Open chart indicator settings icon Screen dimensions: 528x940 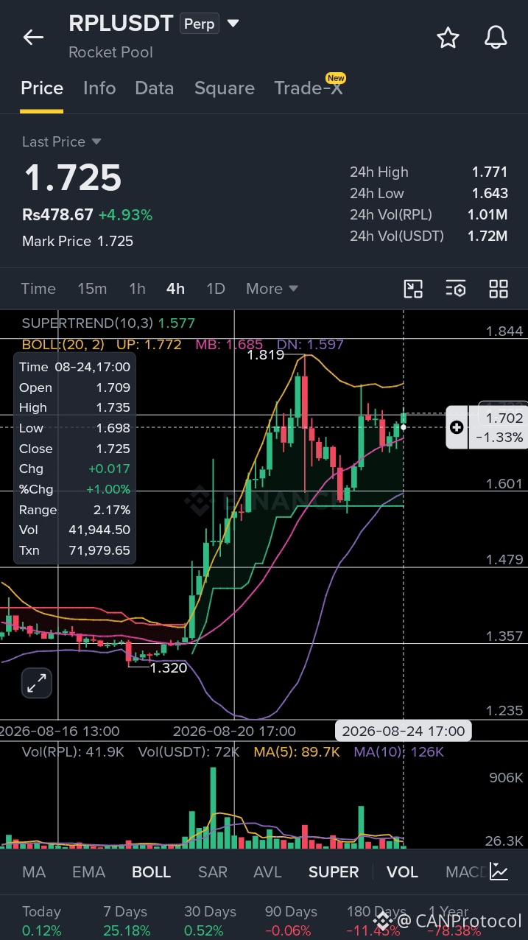[456, 289]
